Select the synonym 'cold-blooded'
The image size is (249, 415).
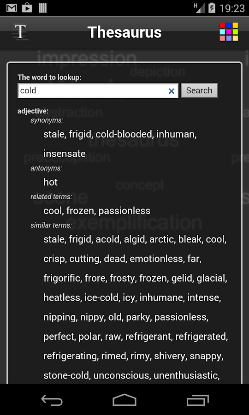click(124, 135)
